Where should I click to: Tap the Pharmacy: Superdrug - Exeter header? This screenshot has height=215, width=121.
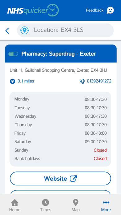[61, 54]
